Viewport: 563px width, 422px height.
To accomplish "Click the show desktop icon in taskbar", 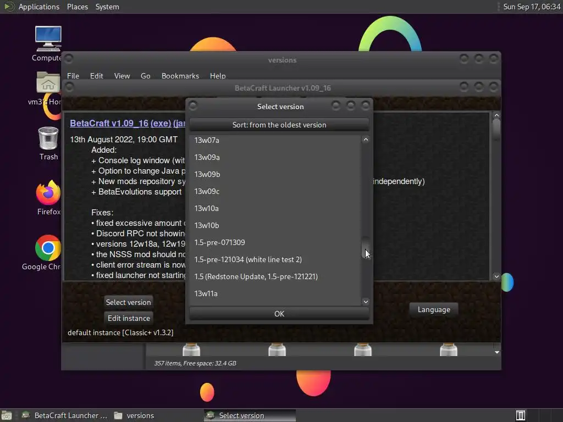I will coord(7,415).
